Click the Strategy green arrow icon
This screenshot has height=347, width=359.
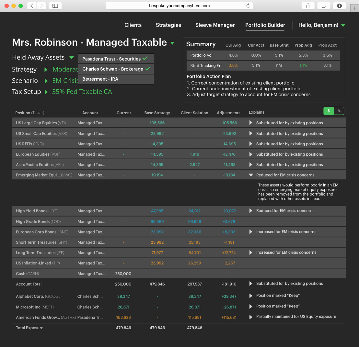[x=46, y=70]
